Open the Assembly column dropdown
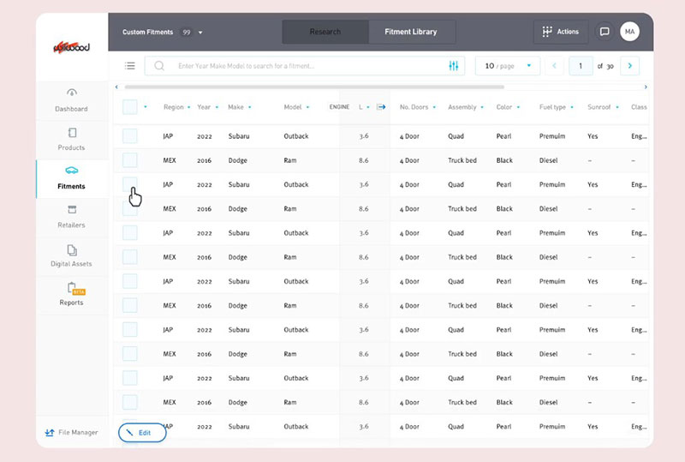Image resolution: width=685 pixels, height=462 pixels. coord(482,107)
